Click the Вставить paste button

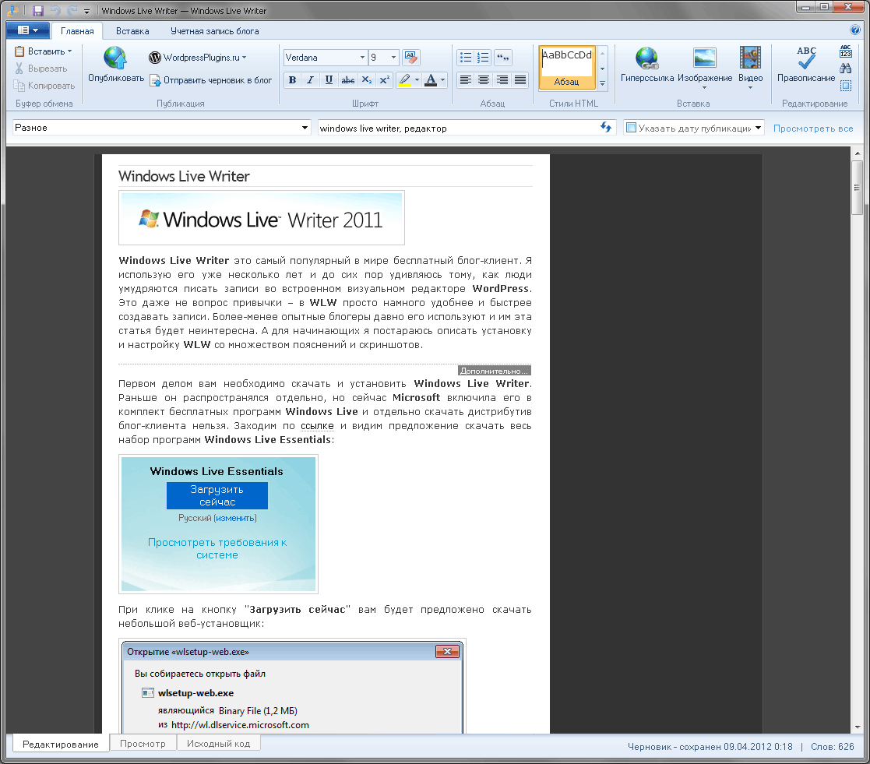(44, 51)
